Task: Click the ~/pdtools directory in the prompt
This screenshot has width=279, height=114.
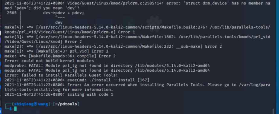Action: (66, 104)
